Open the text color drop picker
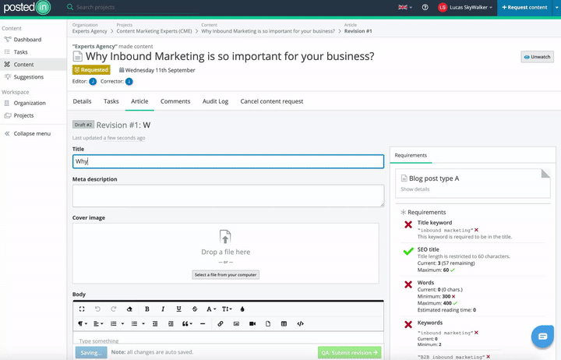This screenshot has height=360, width=561. (x=242, y=309)
